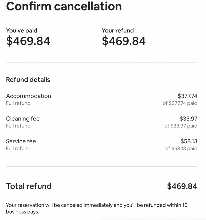Select the $377.74 accommodation refund amount
Viewport: 206px width, 220px height.
187,96
